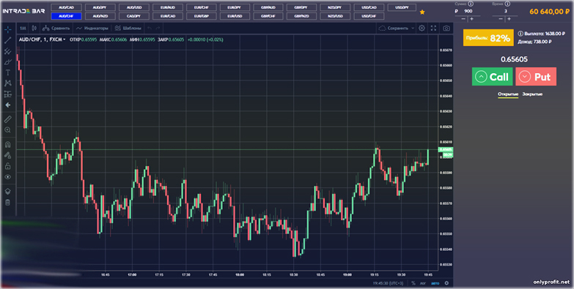The image size is (574, 289).
Task: Select the EUR/USD currency pair
Action: 235,16
